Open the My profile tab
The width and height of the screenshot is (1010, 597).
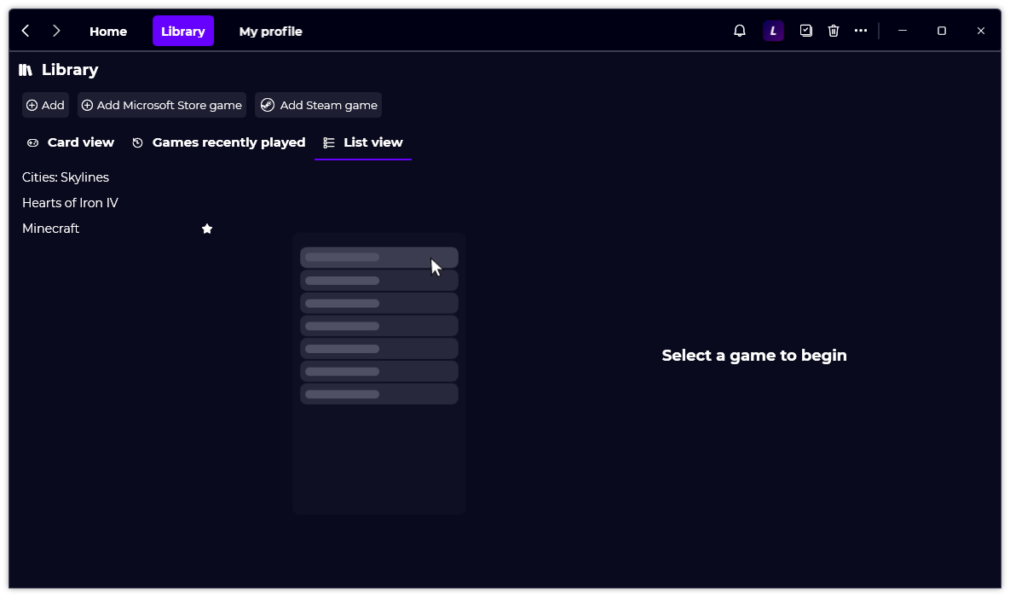pyautogui.click(x=270, y=31)
